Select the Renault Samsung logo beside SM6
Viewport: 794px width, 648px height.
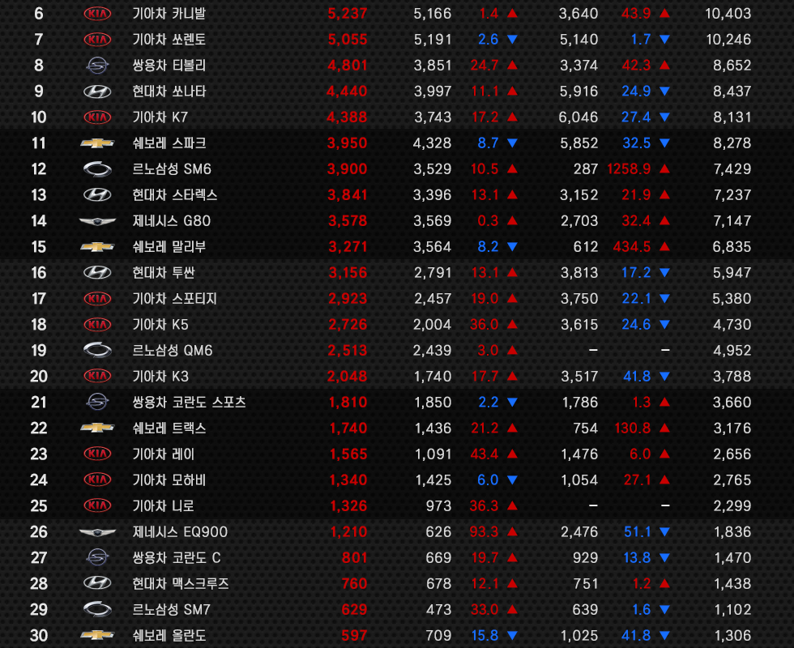[x=97, y=169]
